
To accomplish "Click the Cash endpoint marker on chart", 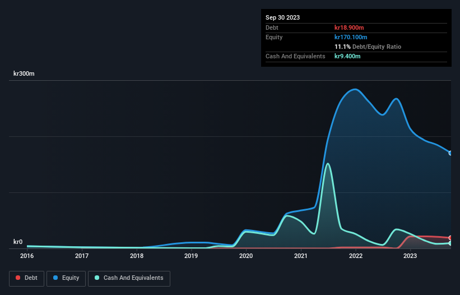I will [x=450, y=243].
